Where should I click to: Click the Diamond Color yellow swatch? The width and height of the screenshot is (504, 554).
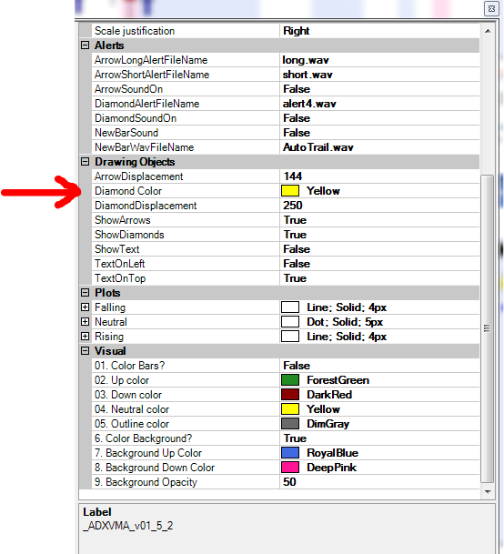point(290,191)
